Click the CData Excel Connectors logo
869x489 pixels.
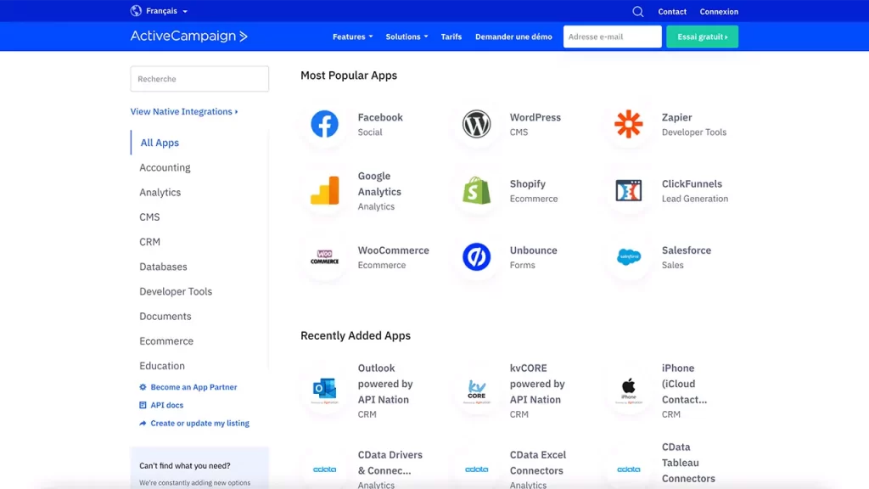point(477,469)
